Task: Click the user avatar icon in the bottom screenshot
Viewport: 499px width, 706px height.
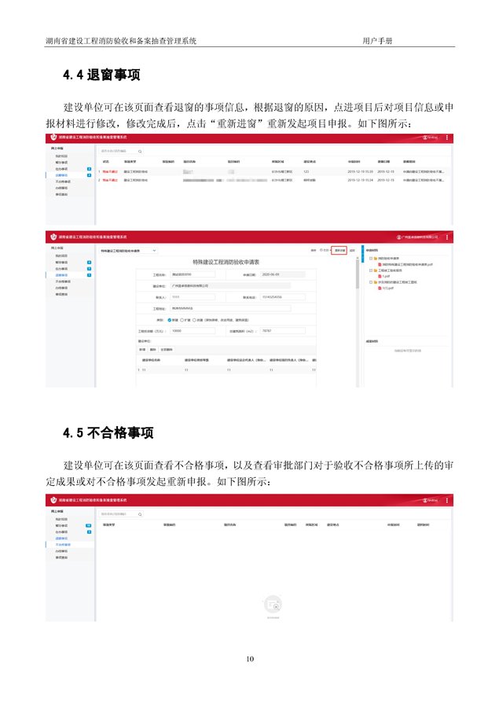Action: coord(424,499)
